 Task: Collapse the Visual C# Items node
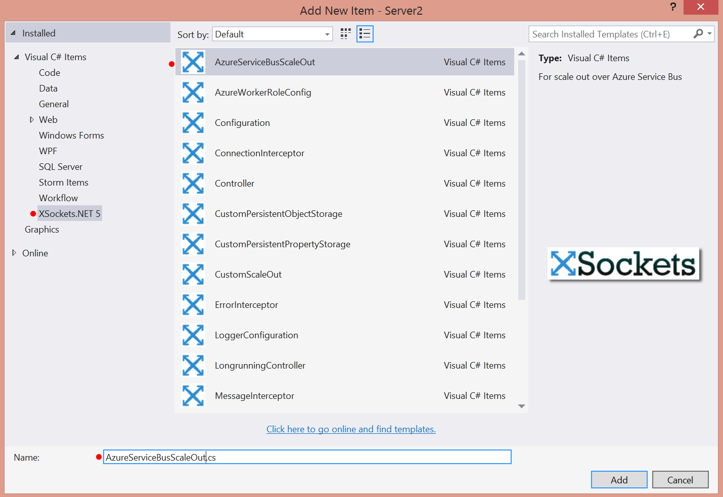(17, 57)
